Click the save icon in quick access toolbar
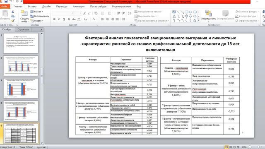 point(6,2)
